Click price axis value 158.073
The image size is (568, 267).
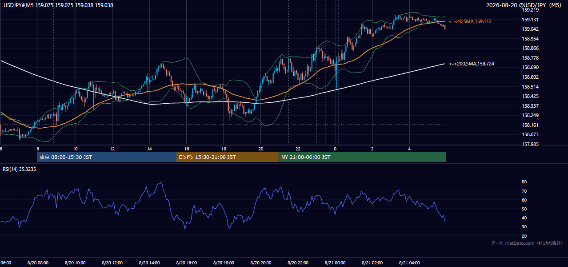(x=530, y=134)
